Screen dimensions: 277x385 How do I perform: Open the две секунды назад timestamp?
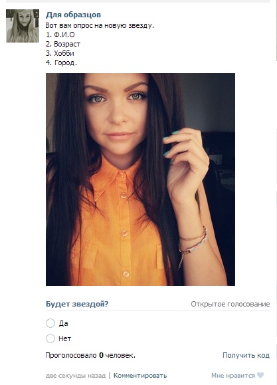[x=76, y=376]
